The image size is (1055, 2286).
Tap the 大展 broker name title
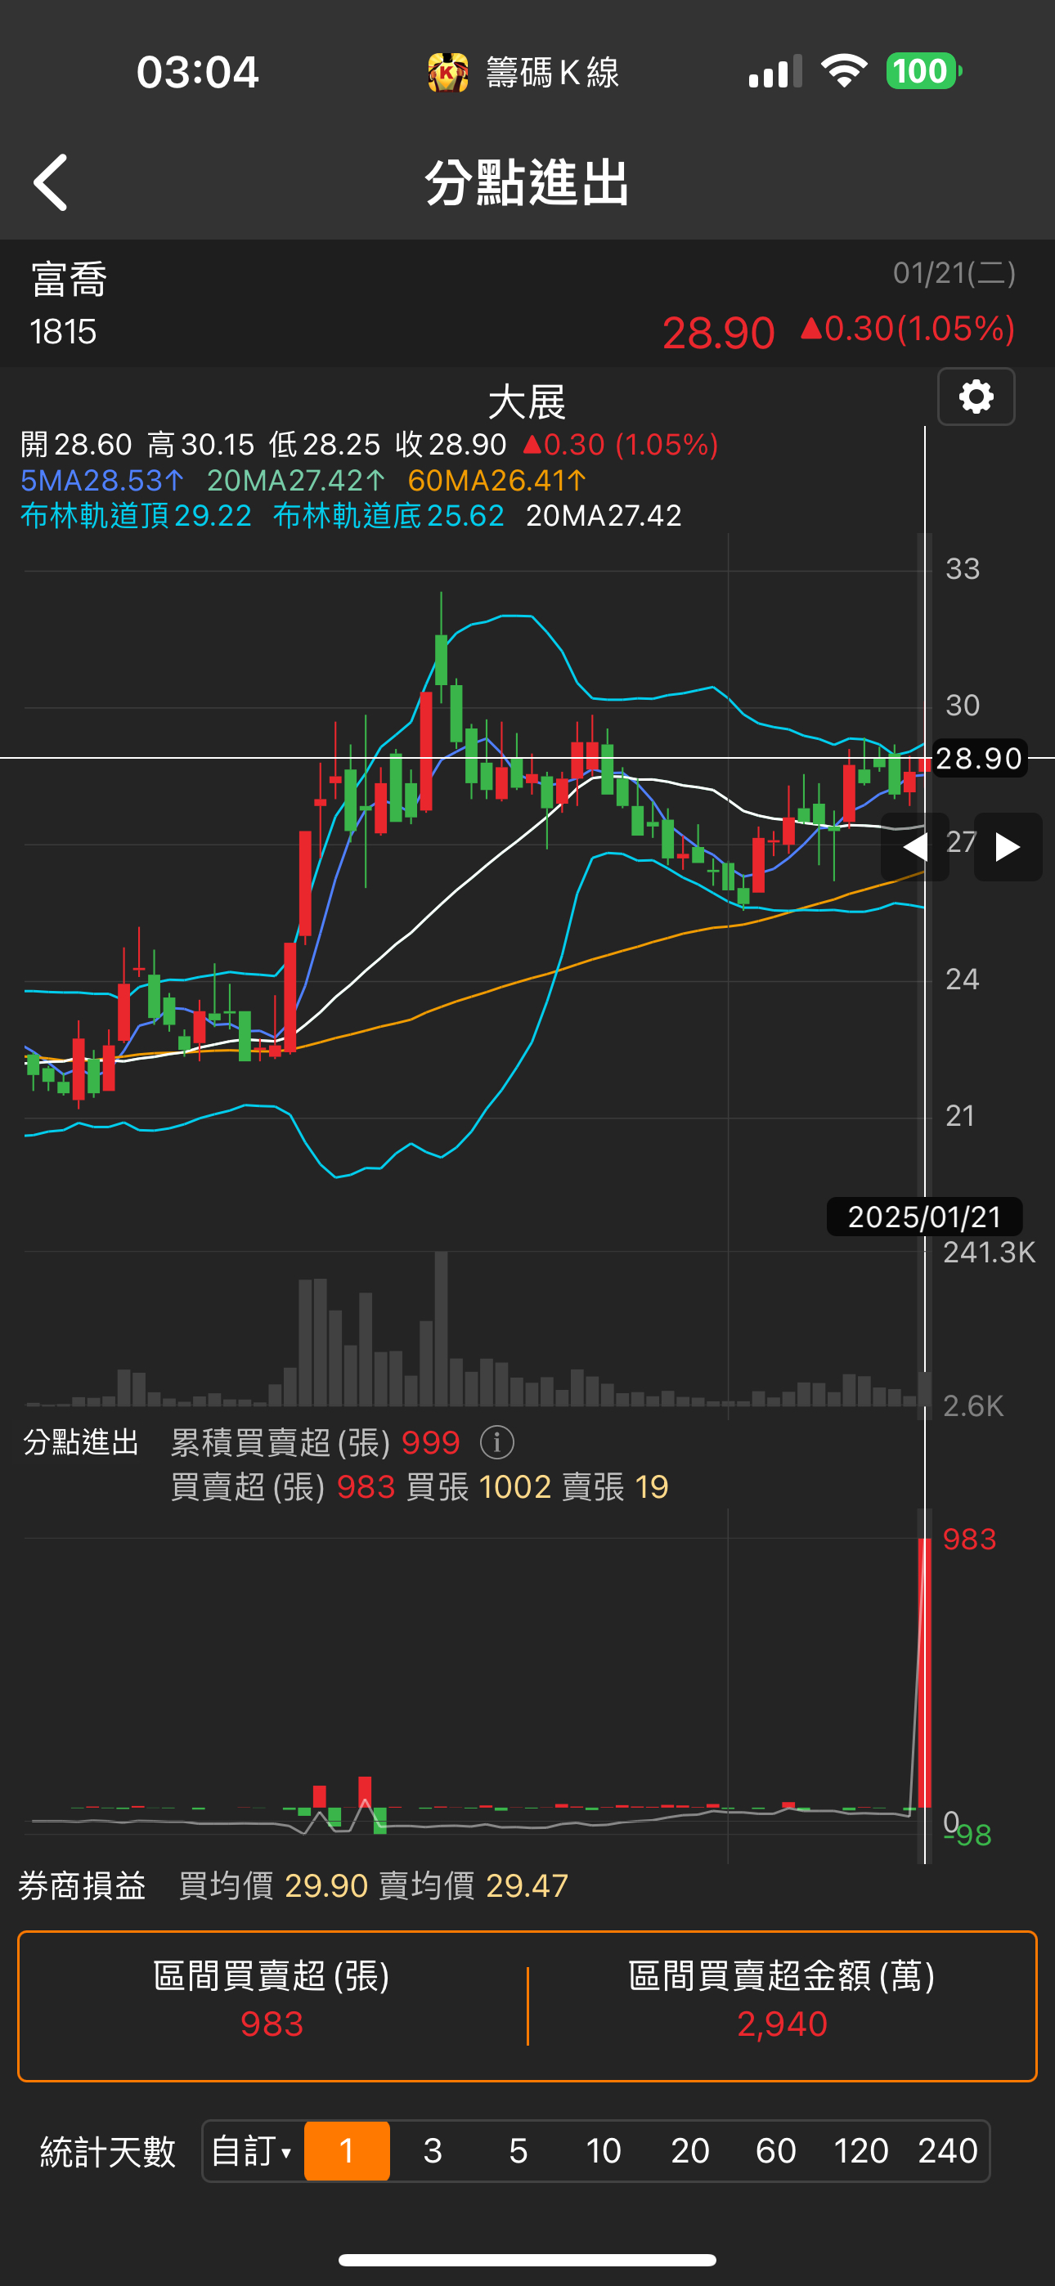tap(527, 402)
